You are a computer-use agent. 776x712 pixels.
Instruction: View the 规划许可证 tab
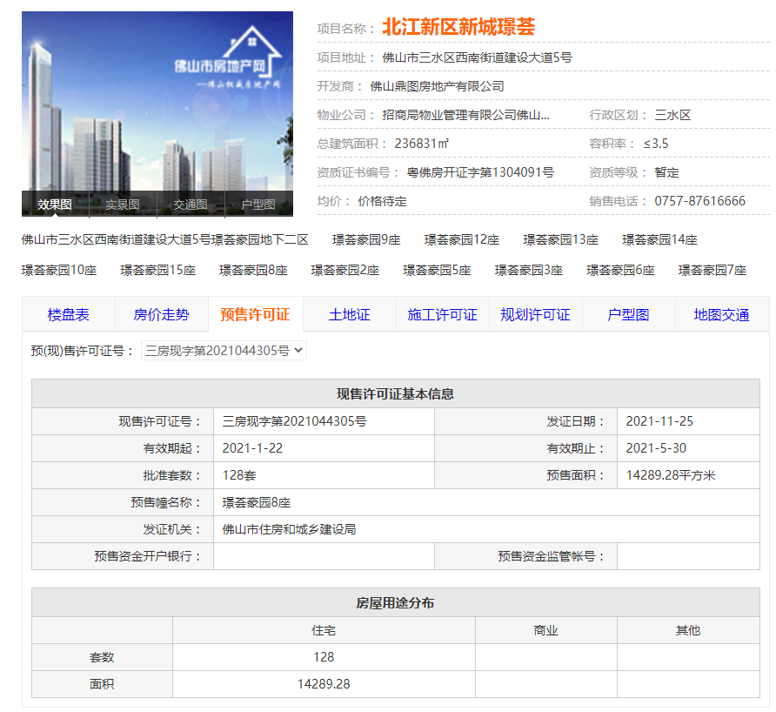(x=535, y=314)
